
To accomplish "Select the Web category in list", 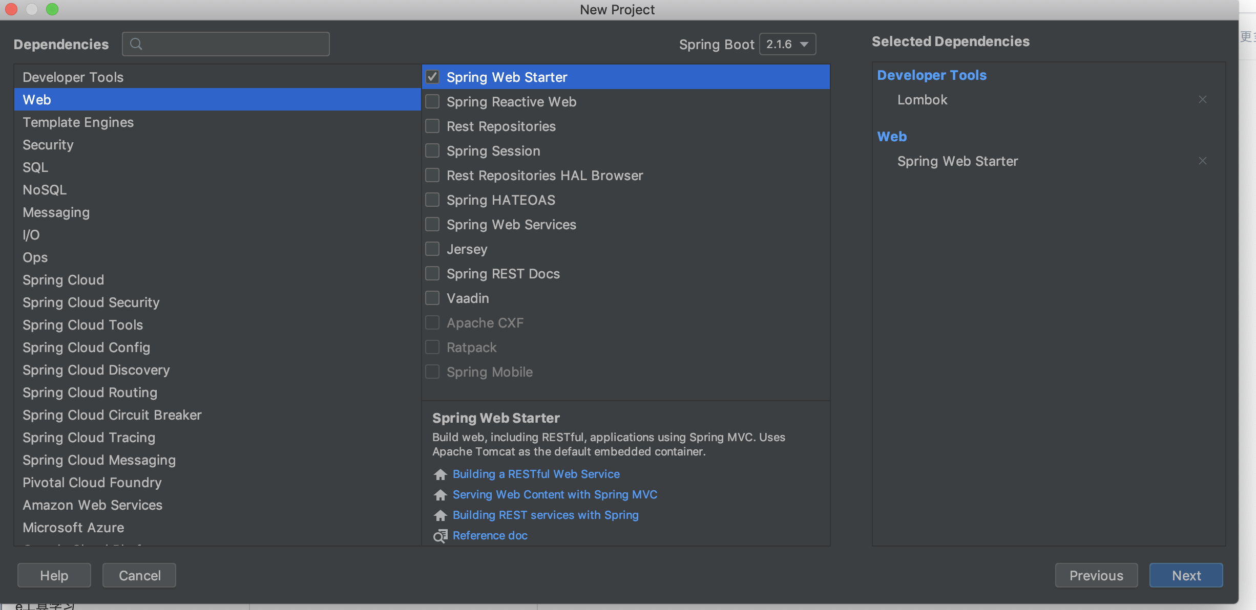I will (217, 99).
